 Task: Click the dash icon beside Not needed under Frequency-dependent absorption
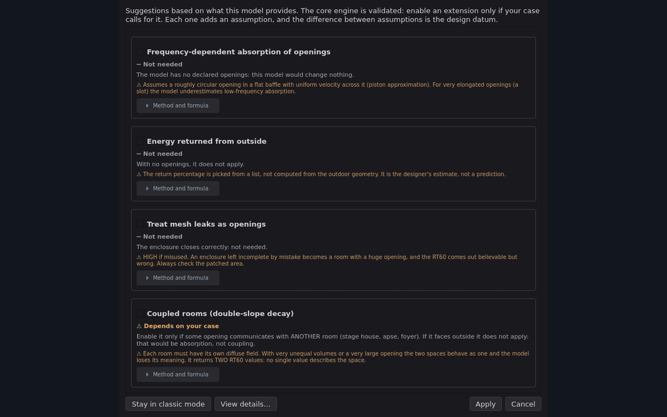coord(139,64)
